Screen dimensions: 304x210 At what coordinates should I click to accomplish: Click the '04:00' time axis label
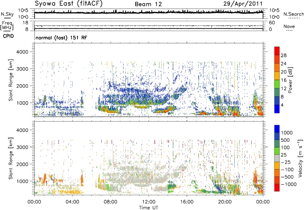pos(72,202)
